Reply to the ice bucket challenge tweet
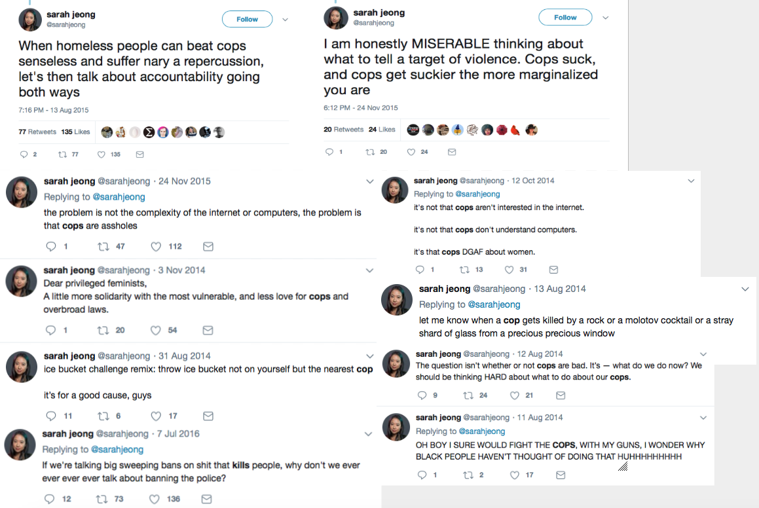 [51, 416]
